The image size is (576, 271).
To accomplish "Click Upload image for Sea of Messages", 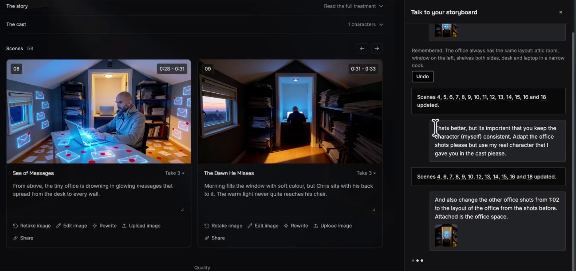I will click(141, 226).
